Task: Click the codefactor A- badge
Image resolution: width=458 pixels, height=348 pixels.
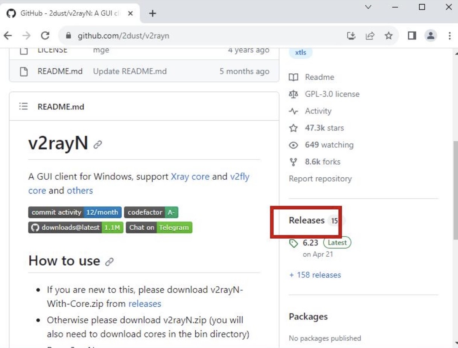Action: [151, 212]
